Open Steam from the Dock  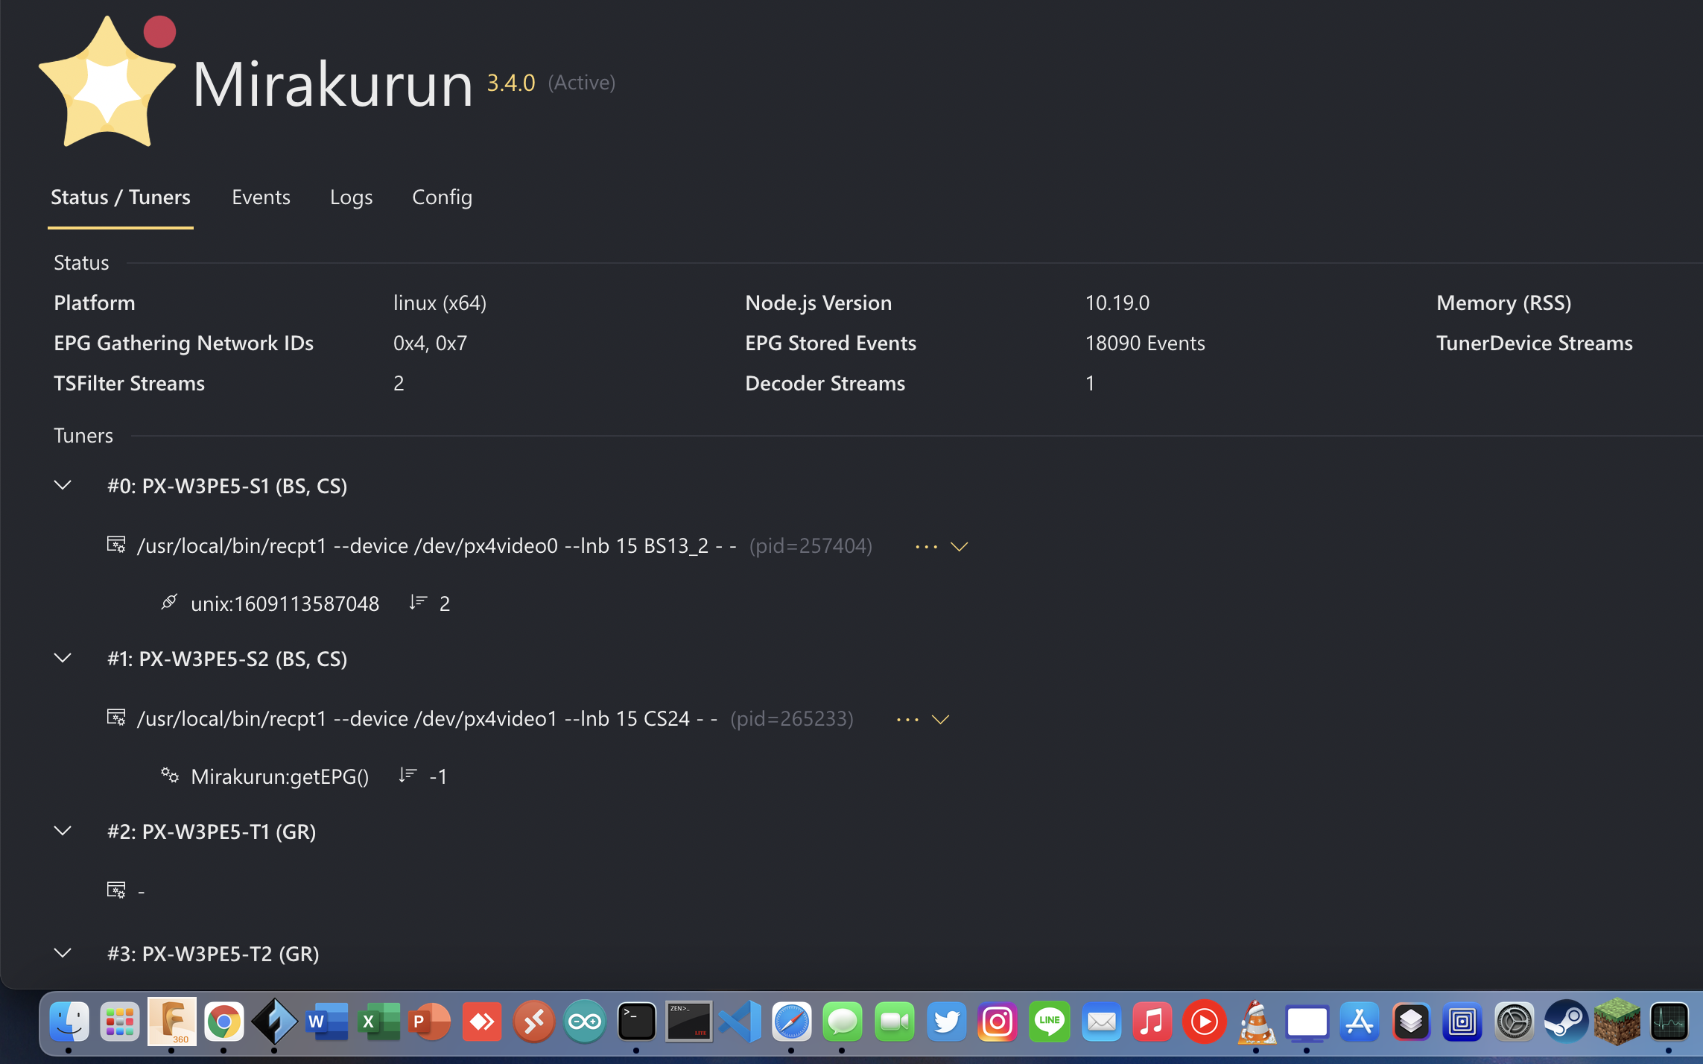coord(1566,1022)
